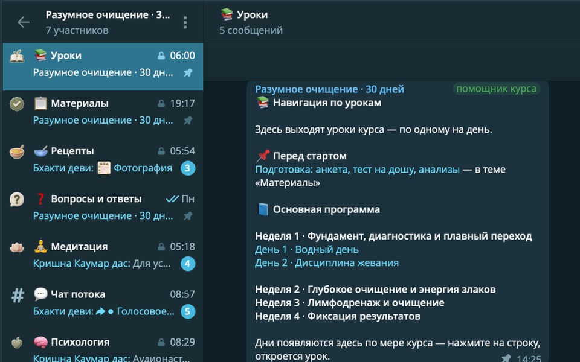Click unread badge 3 on Рецепты
Image resolution: width=580 pixels, height=362 pixels.
(x=188, y=168)
